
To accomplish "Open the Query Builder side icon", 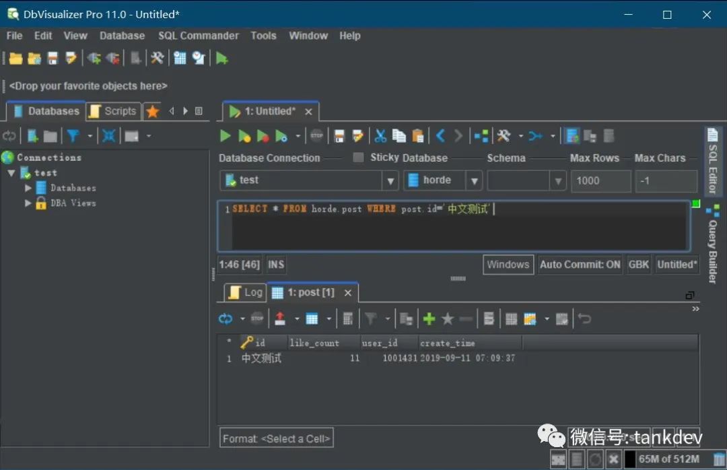I will [x=713, y=211].
